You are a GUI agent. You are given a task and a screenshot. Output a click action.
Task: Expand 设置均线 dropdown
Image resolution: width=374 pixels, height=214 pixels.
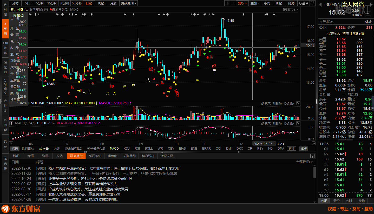290,10
